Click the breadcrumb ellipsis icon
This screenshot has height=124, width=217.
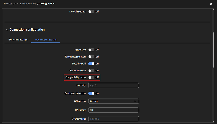click(17, 4)
